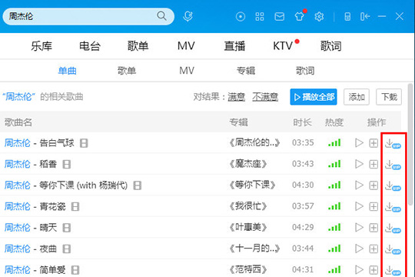
Task: Open the four-squares apps icon
Action: 260,17
